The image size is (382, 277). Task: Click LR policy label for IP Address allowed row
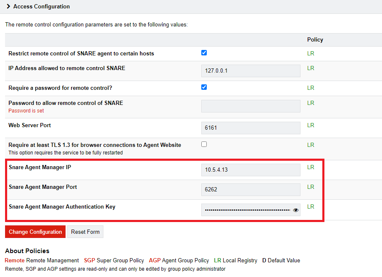click(311, 68)
